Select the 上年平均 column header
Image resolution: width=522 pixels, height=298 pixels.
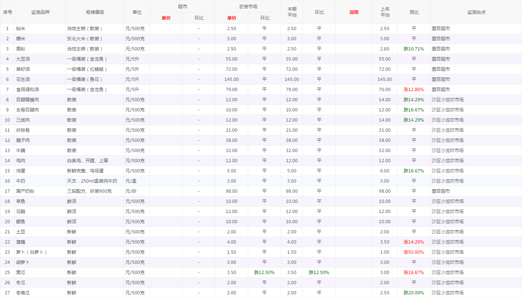pos(384,12)
